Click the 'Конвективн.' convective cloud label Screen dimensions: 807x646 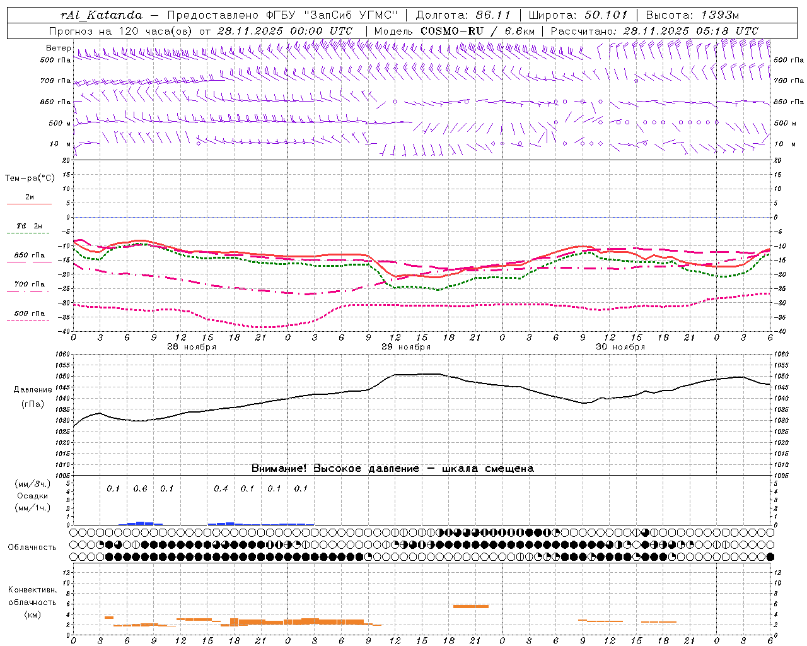32,590
